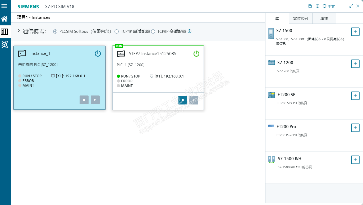The height and width of the screenshot is (205, 363).
Task: Add an S7-1200 simulation instance
Action: coord(355,64)
